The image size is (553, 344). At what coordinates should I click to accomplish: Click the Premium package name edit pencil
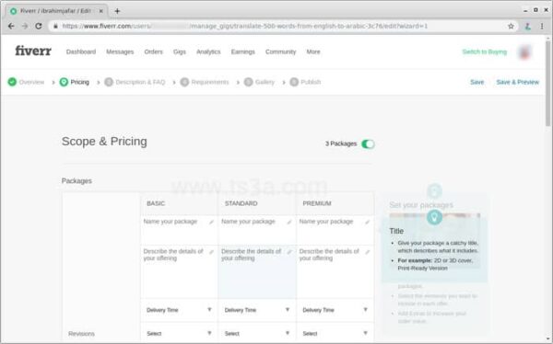[x=367, y=222]
